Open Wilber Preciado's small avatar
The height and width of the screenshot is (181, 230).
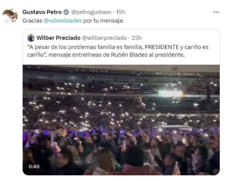31,38
